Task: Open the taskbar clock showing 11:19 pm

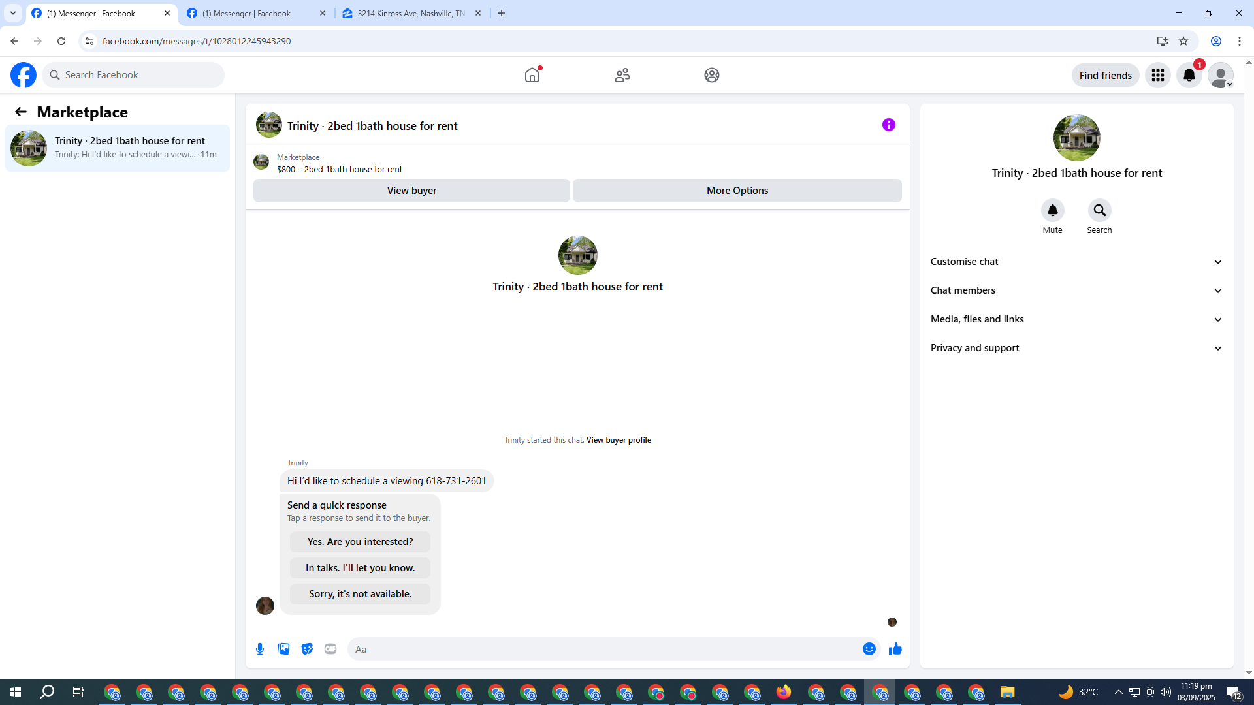Action: tap(1197, 692)
